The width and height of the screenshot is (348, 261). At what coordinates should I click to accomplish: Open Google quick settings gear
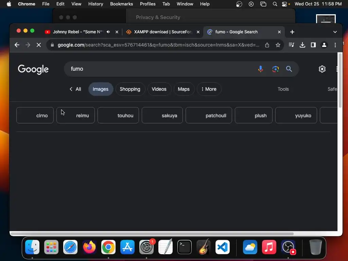point(322,69)
